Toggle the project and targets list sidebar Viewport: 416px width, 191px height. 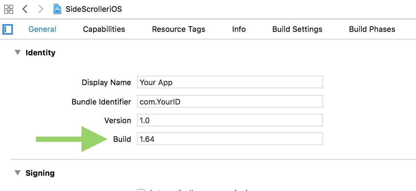tap(8, 29)
